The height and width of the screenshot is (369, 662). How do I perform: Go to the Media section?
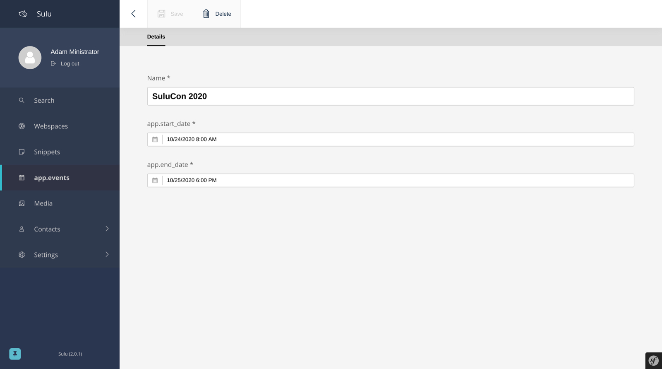pyautogui.click(x=60, y=203)
